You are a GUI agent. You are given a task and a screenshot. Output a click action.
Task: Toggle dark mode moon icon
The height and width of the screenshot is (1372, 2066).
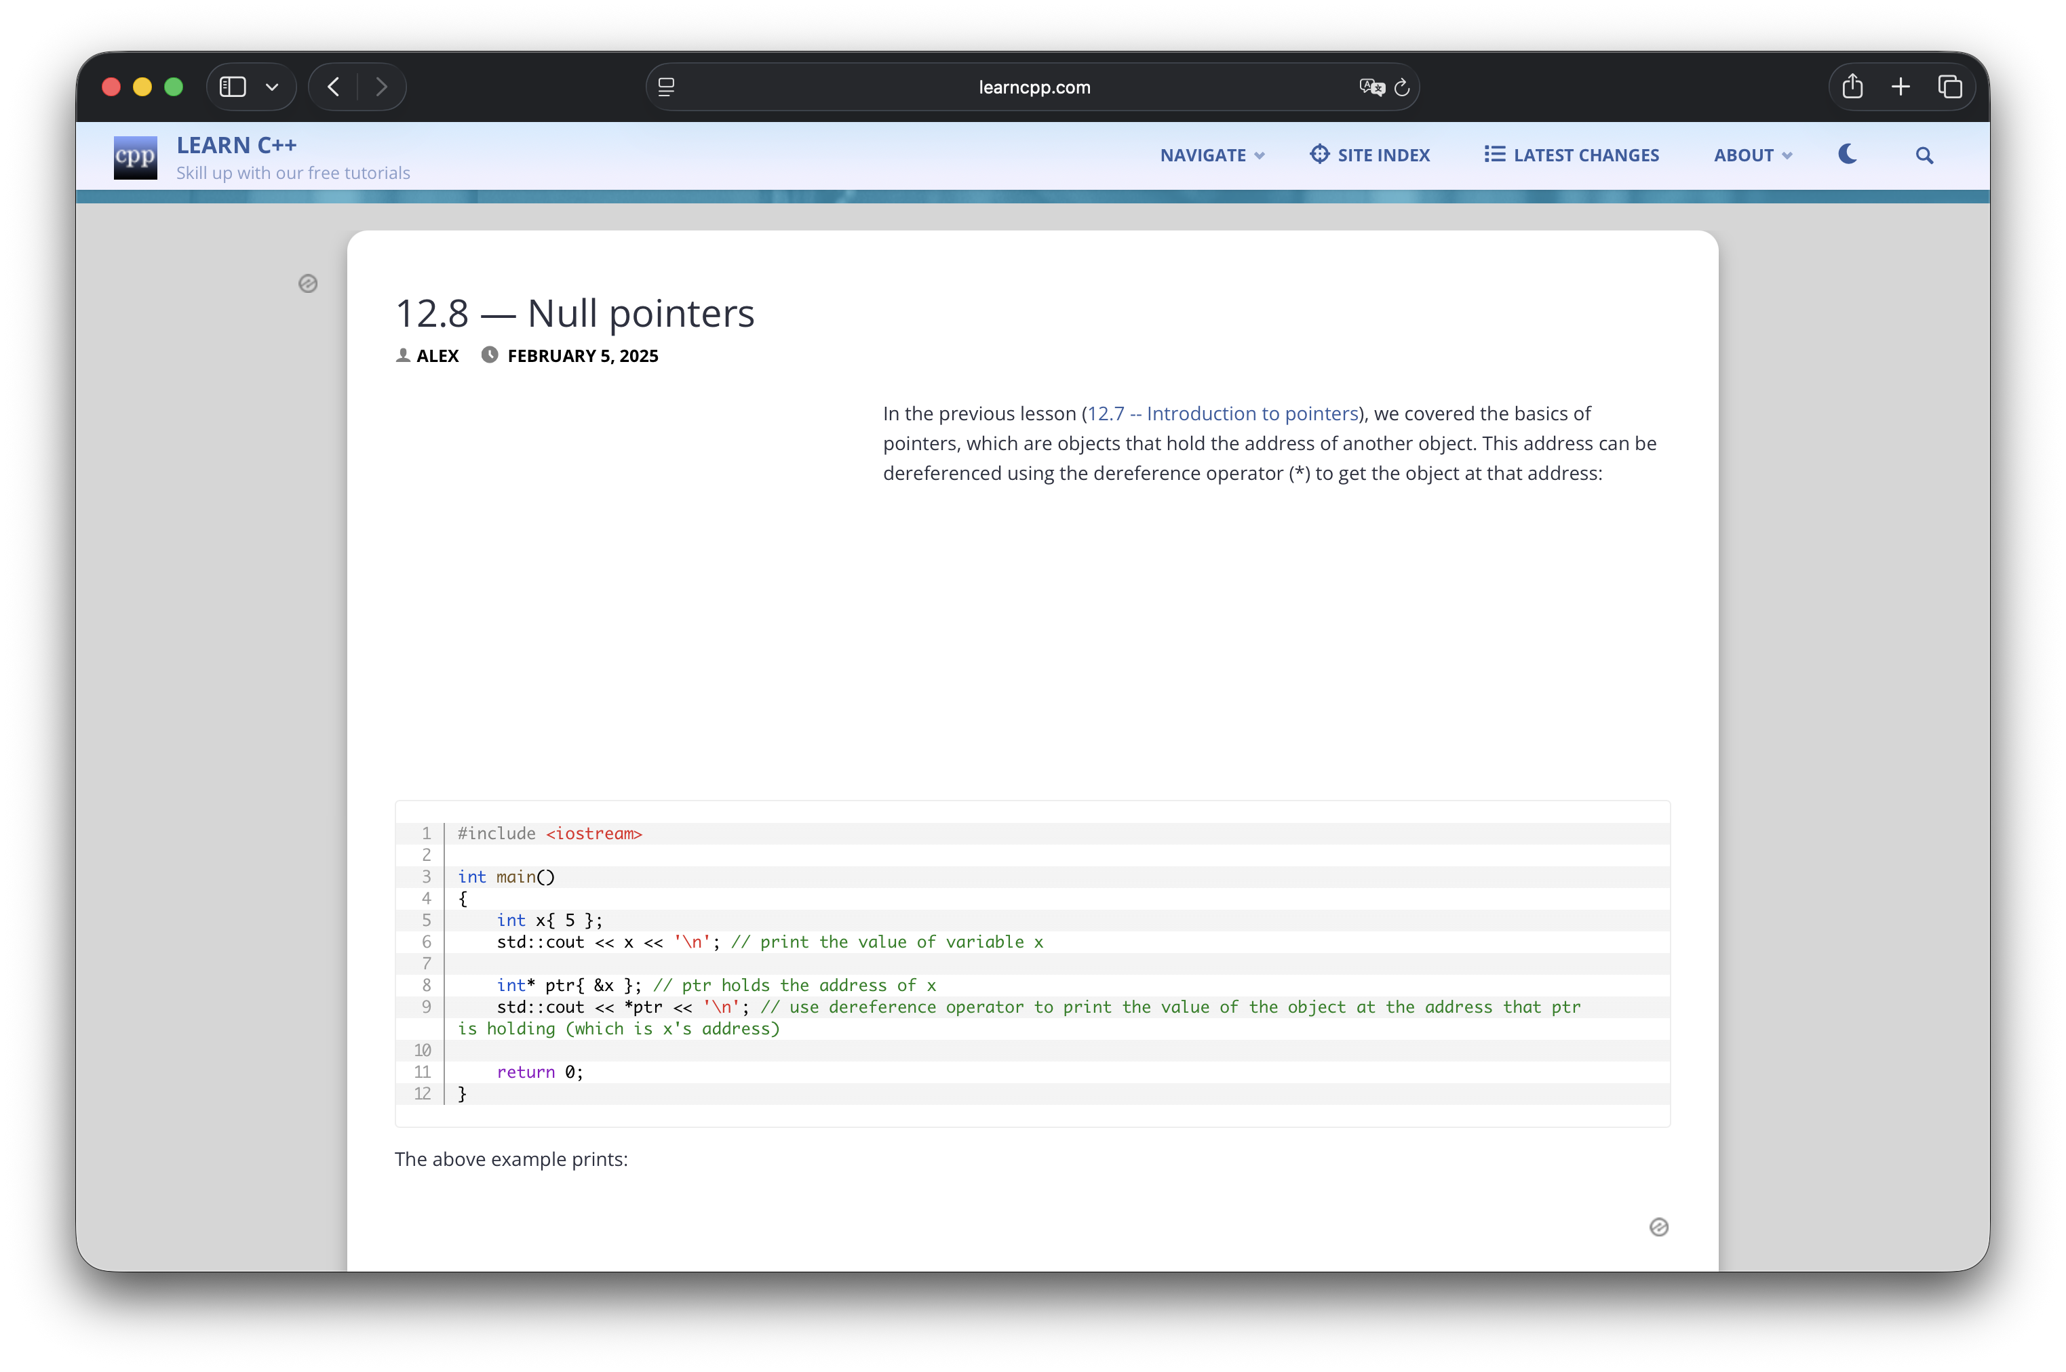(x=1847, y=154)
